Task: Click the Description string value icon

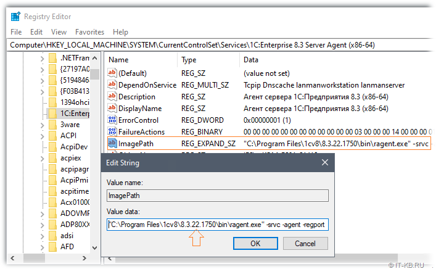Action: click(x=112, y=96)
